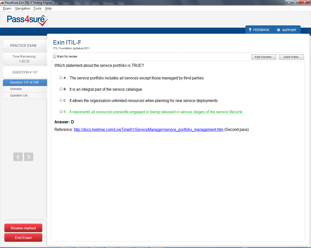Click the Feedback question mark icon
Screen dimensions: 311x248
click(x=250, y=30)
